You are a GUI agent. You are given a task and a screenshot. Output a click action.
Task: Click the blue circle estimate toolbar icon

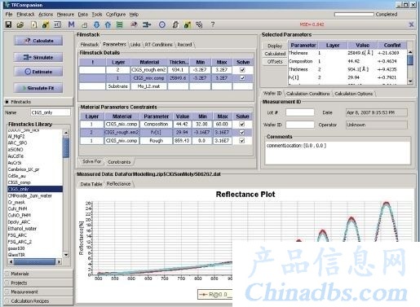[x=162, y=24]
